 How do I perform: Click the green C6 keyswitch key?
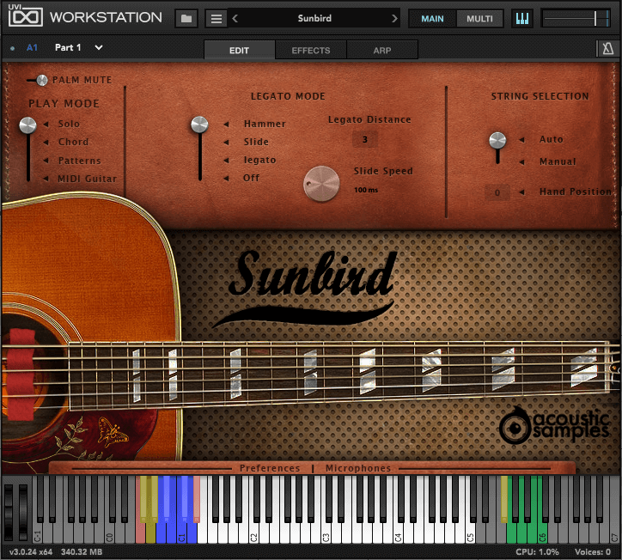click(x=542, y=534)
